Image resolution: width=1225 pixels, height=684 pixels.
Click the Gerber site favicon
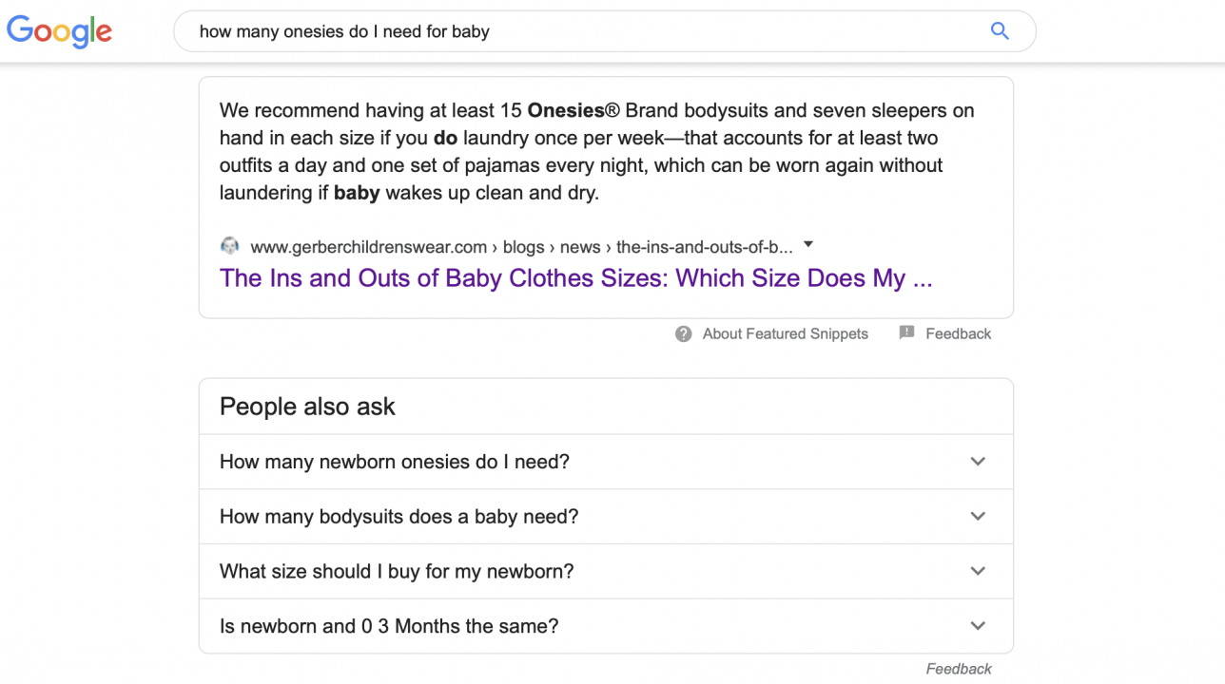point(229,246)
